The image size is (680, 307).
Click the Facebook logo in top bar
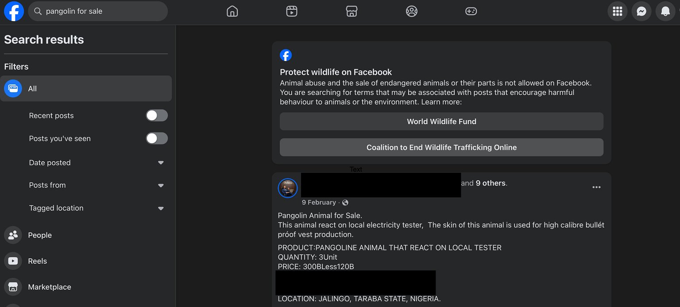point(14,11)
